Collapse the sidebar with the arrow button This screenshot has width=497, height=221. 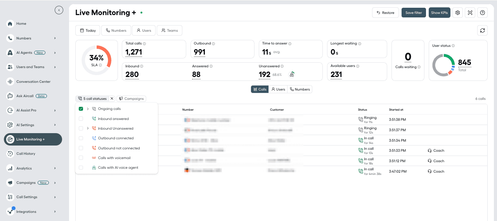[59, 10]
